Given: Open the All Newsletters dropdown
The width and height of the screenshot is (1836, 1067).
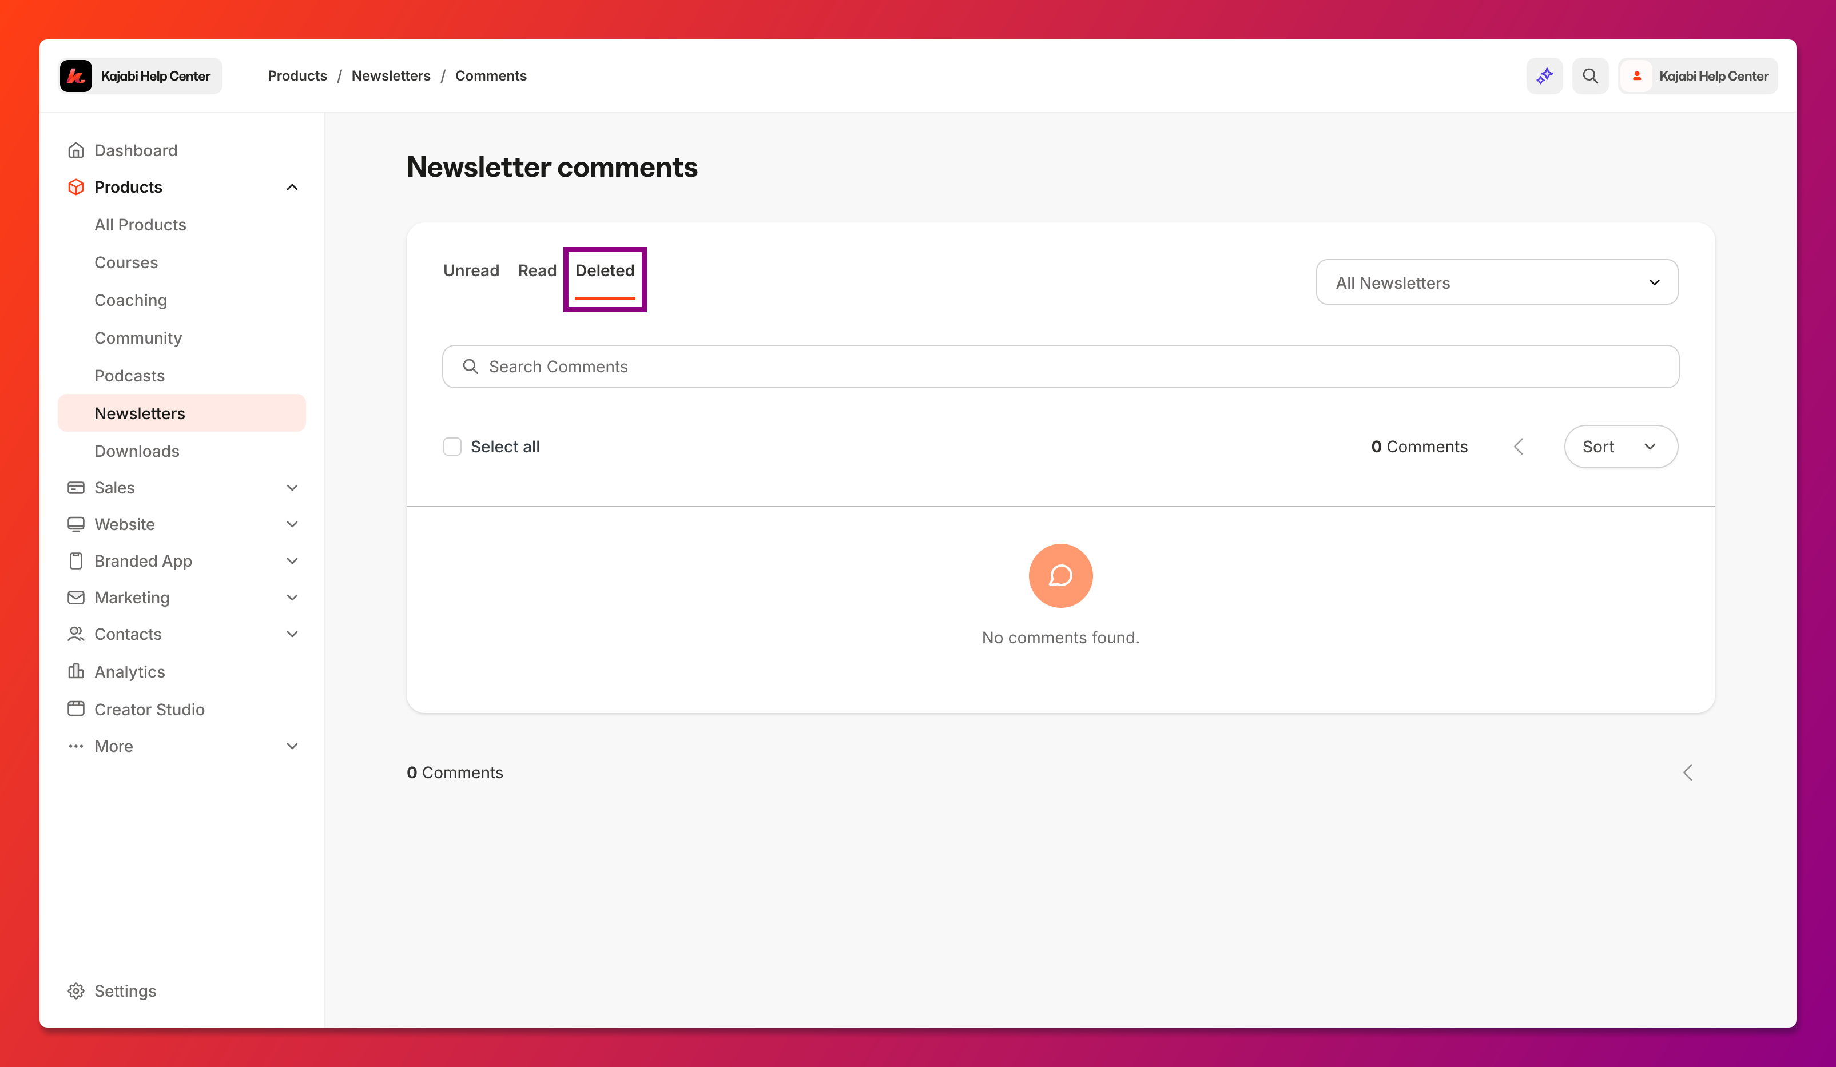Looking at the screenshot, I should coord(1497,282).
